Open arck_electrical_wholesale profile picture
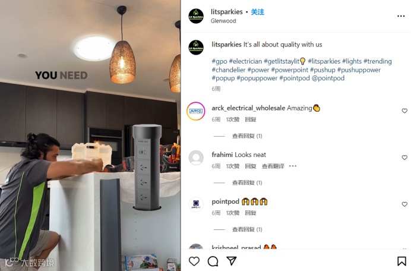Viewport: 411px width, 271px height. [x=196, y=111]
